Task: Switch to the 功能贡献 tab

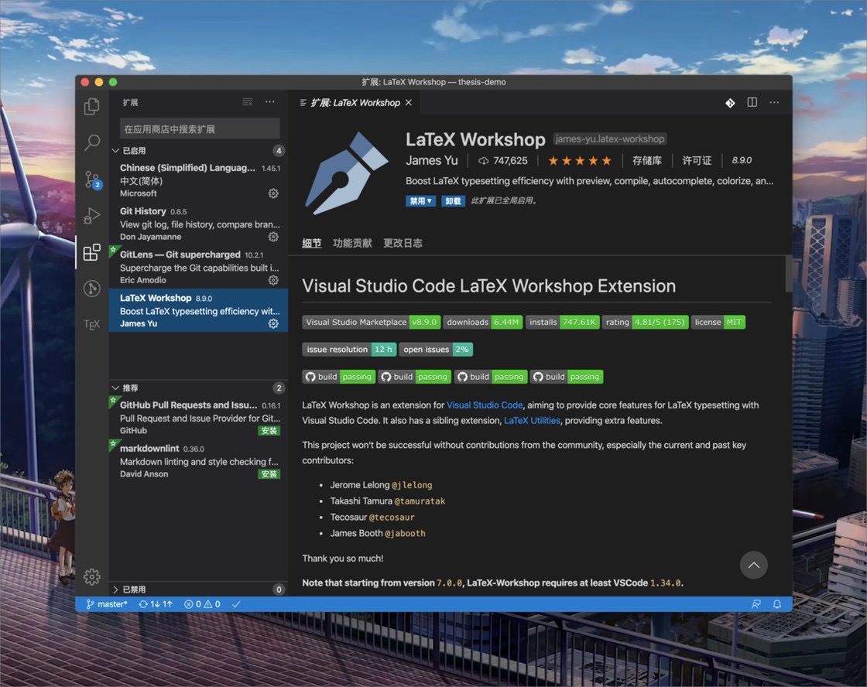Action: [352, 243]
